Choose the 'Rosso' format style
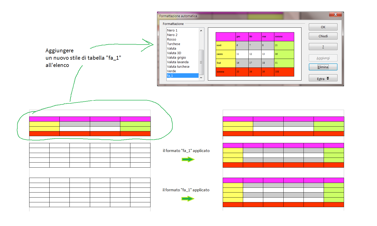 172,40
